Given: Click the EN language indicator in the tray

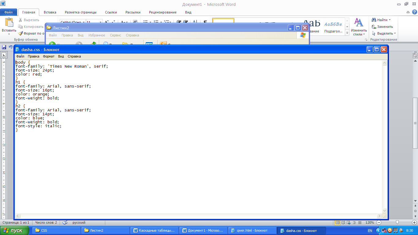Looking at the screenshot, I should tap(370, 230).
